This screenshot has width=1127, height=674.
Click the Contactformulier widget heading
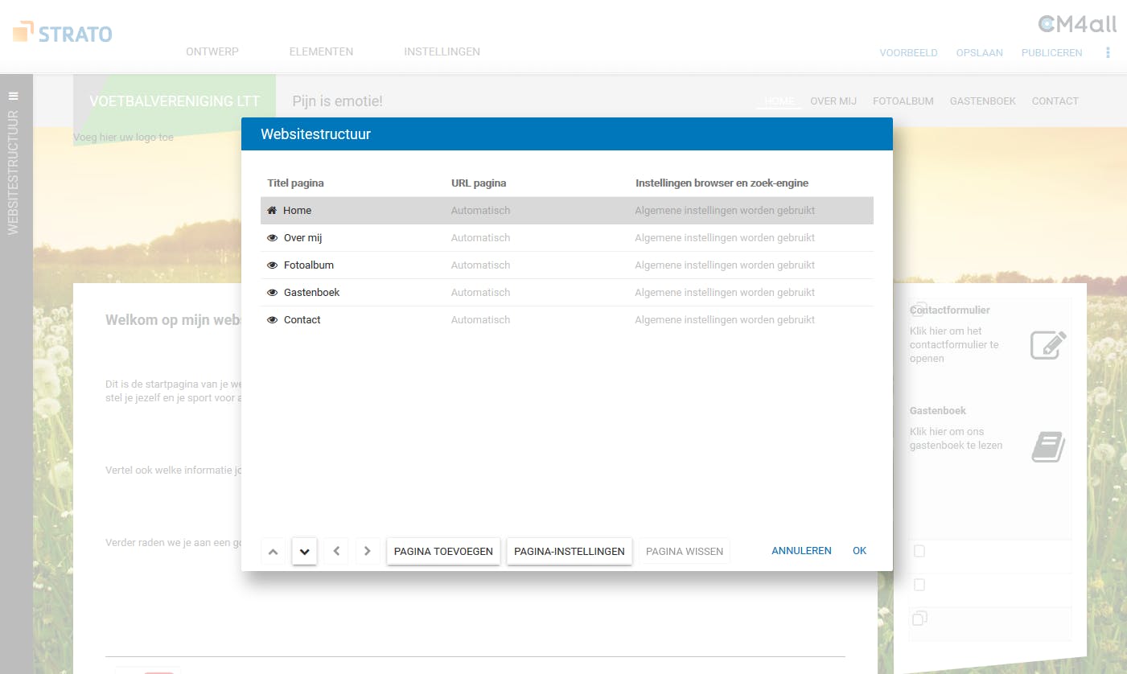(949, 310)
